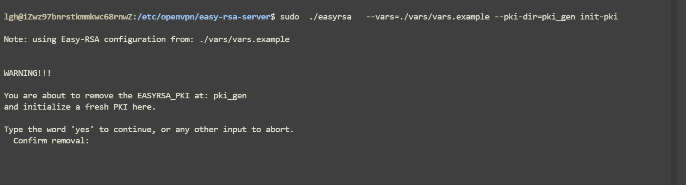Viewport: 686px width, 185px height.
Task: Click the username lgh@iZwz97bnrstkmmkwc68rnwZ in prompt
Action: 68,17
